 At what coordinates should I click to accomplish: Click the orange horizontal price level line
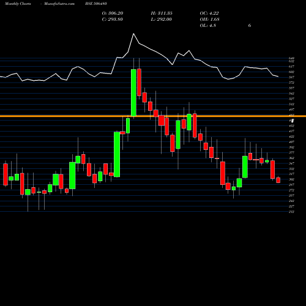(x=153, y=116)
